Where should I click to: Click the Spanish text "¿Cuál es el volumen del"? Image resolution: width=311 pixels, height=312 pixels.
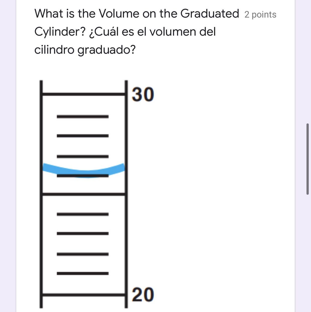[152, 32]
